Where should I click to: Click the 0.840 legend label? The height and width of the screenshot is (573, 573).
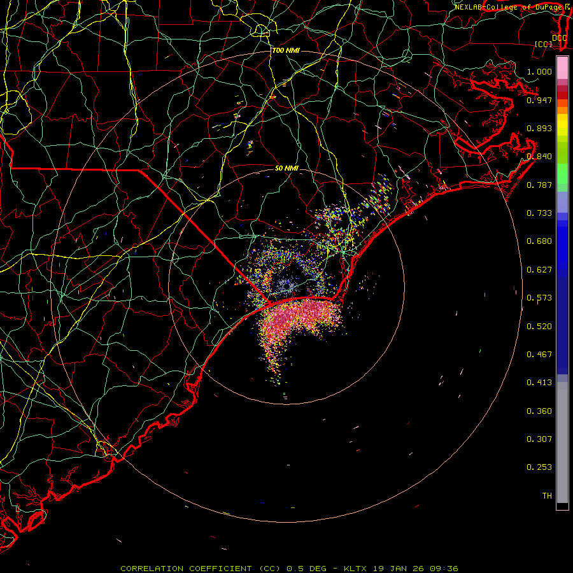point(539,157)
